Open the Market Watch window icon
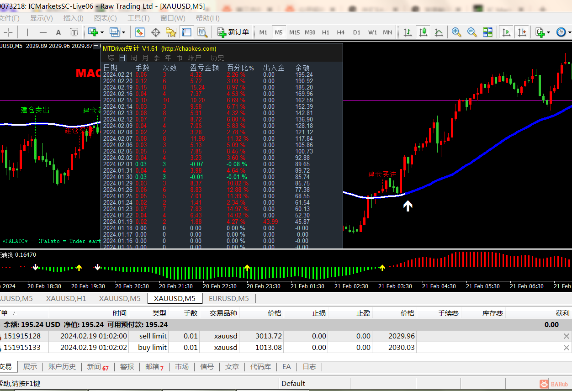Screen dimensions: 572x391 coord(140,32)
